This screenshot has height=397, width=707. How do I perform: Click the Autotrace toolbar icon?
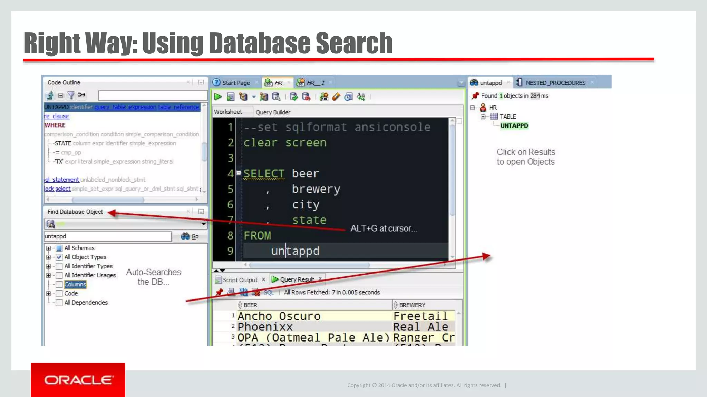tap(264, 97)
